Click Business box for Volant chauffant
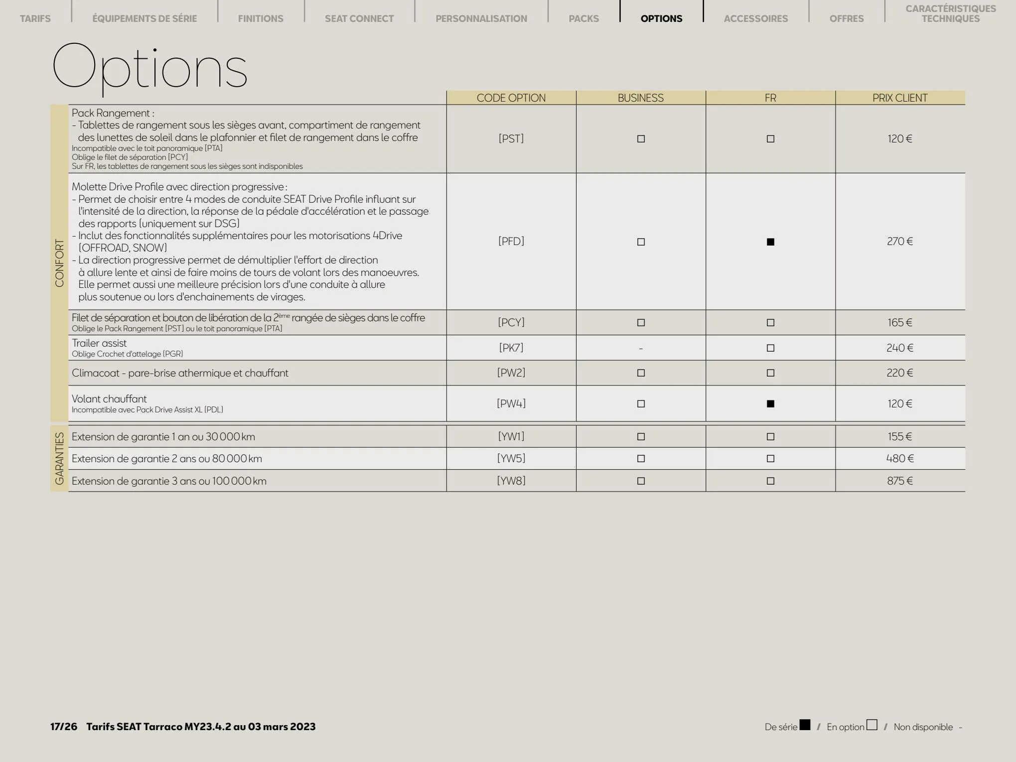 [x=641, y=404]
